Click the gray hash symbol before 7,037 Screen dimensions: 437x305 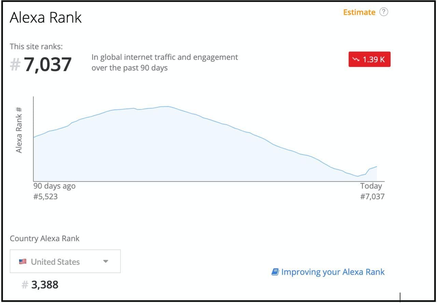pos(15,64)
